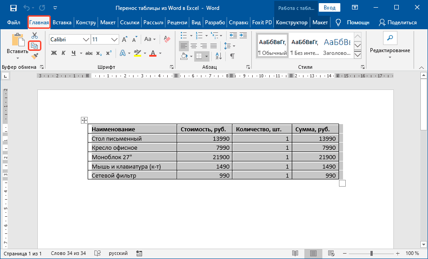Open the Файл menu tab
This screenshot has width=428, height=259.
click(13, 22)
